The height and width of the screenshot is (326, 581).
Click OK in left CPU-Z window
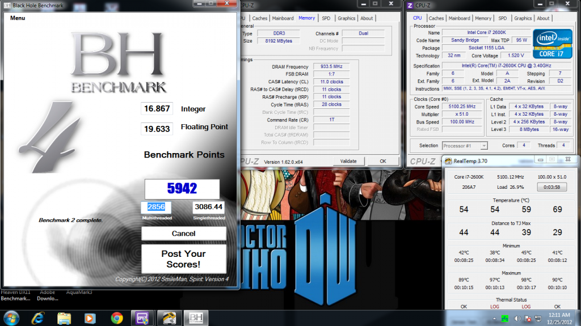(383, 161)
